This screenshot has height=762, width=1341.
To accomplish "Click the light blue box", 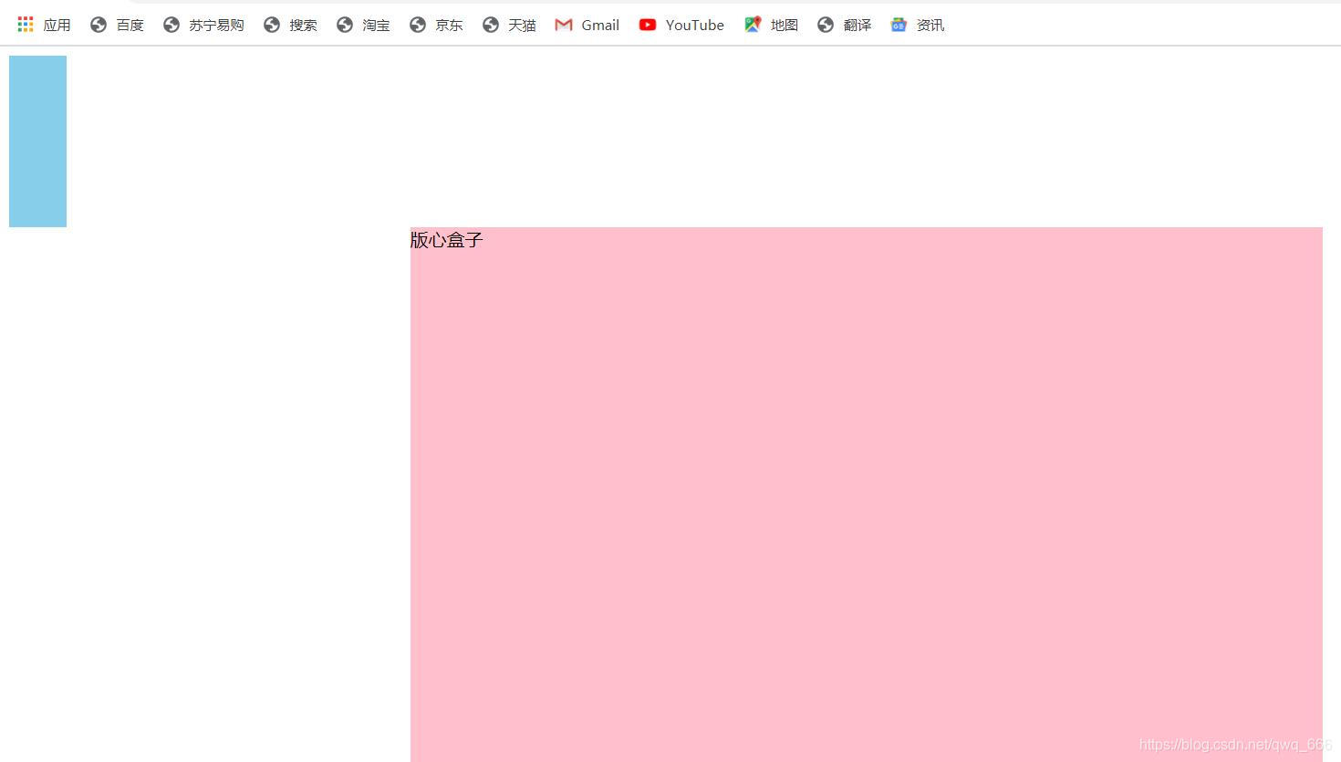I will 37,141.
